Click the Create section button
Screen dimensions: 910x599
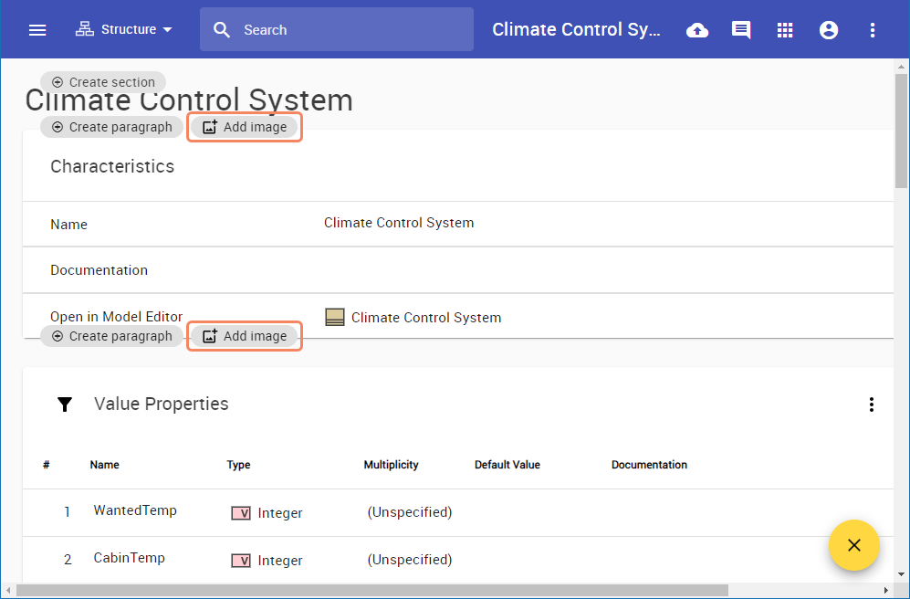pyautogui.click(x=103, y=82)
